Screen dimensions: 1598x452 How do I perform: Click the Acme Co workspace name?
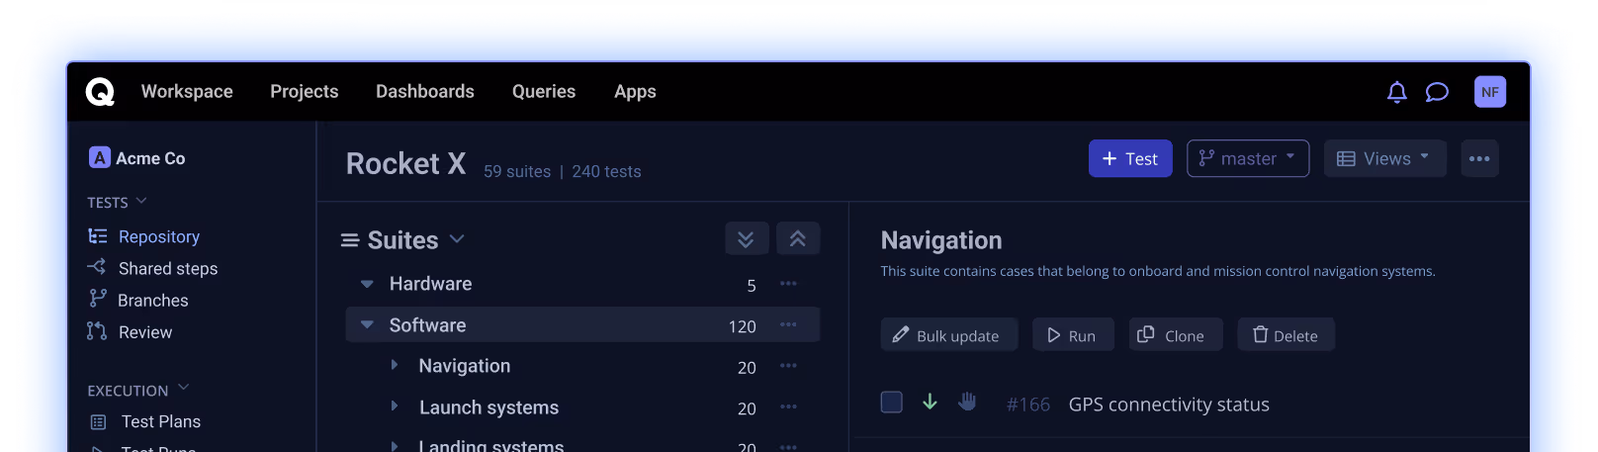(x=150, y=158)
